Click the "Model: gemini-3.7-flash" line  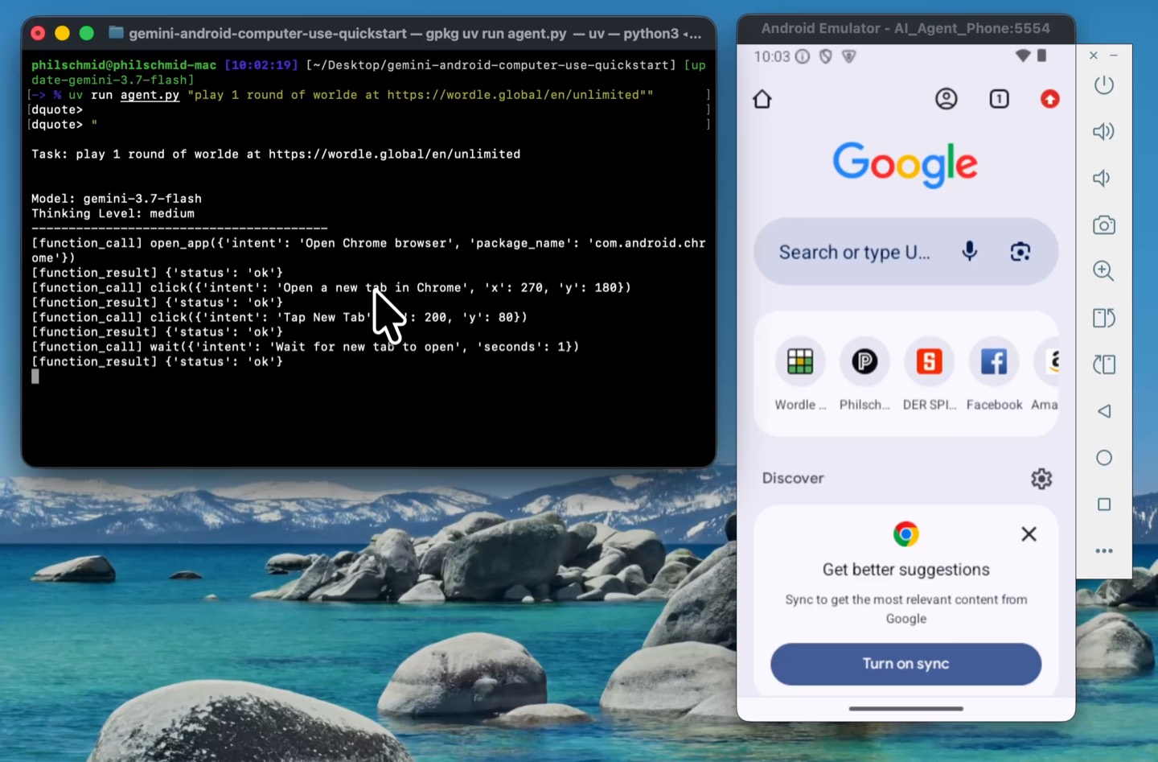[117, 199]
